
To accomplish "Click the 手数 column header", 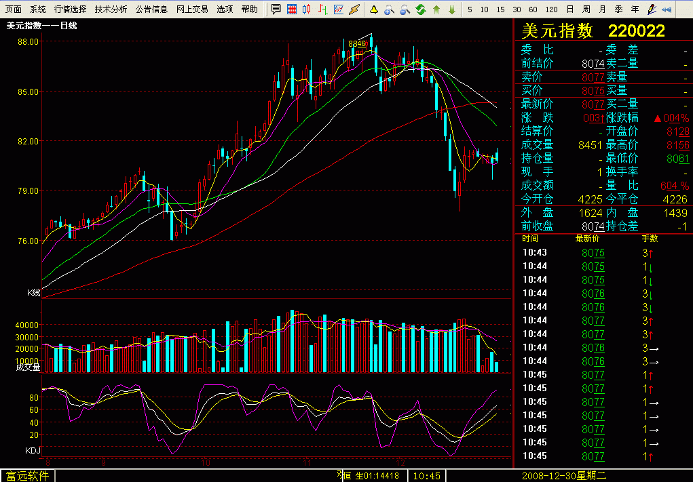I will point(650,239).
